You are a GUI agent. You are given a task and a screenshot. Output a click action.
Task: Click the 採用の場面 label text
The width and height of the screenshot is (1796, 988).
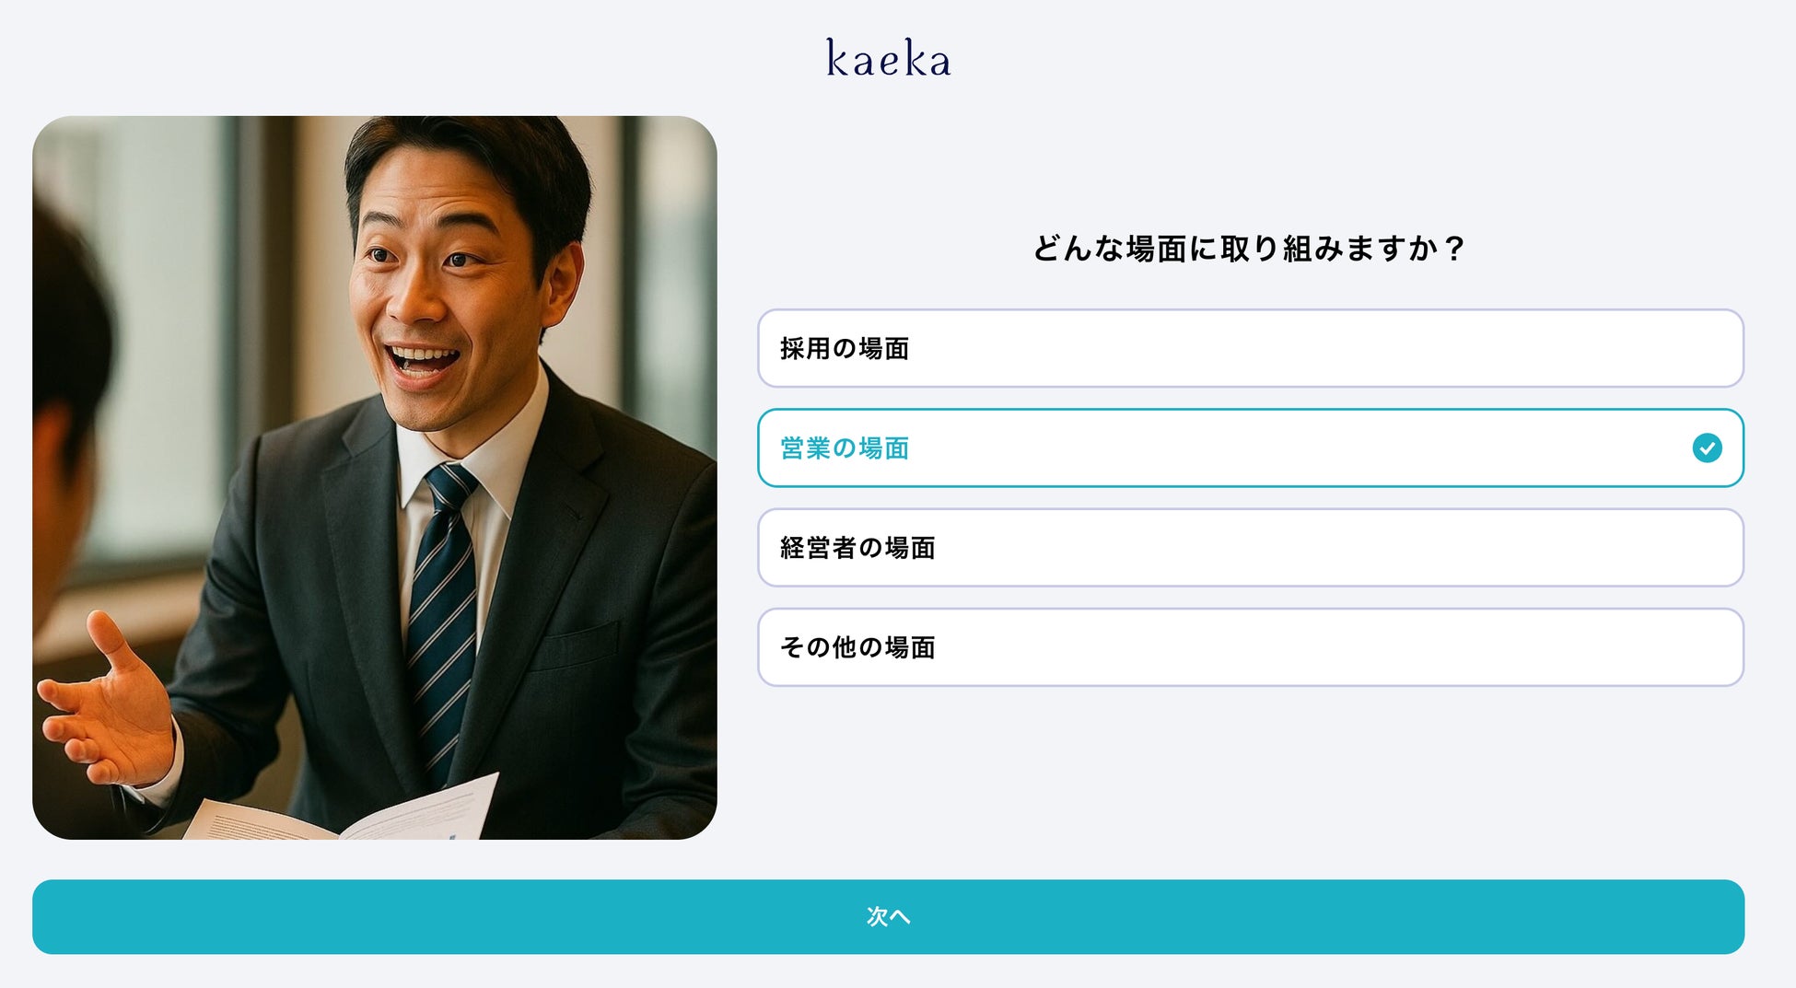pos(845,348)
